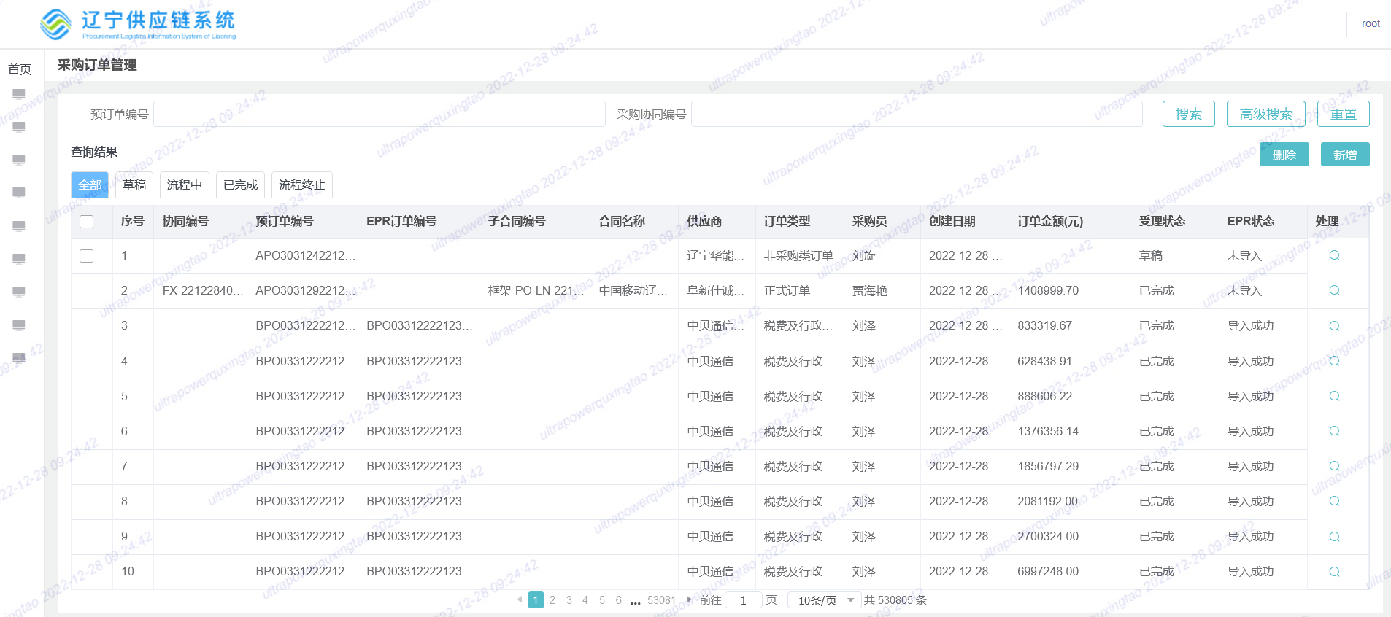Switch to the 流程终止 tab

pos(302,185)
